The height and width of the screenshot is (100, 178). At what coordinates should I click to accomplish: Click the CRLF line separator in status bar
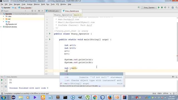tap(160, 93)
